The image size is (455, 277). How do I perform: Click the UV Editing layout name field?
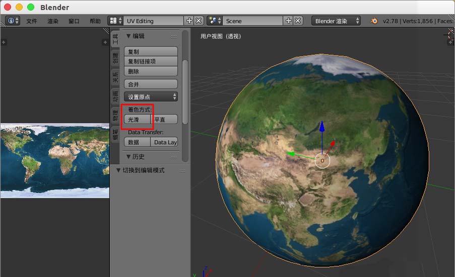point(154,21)
